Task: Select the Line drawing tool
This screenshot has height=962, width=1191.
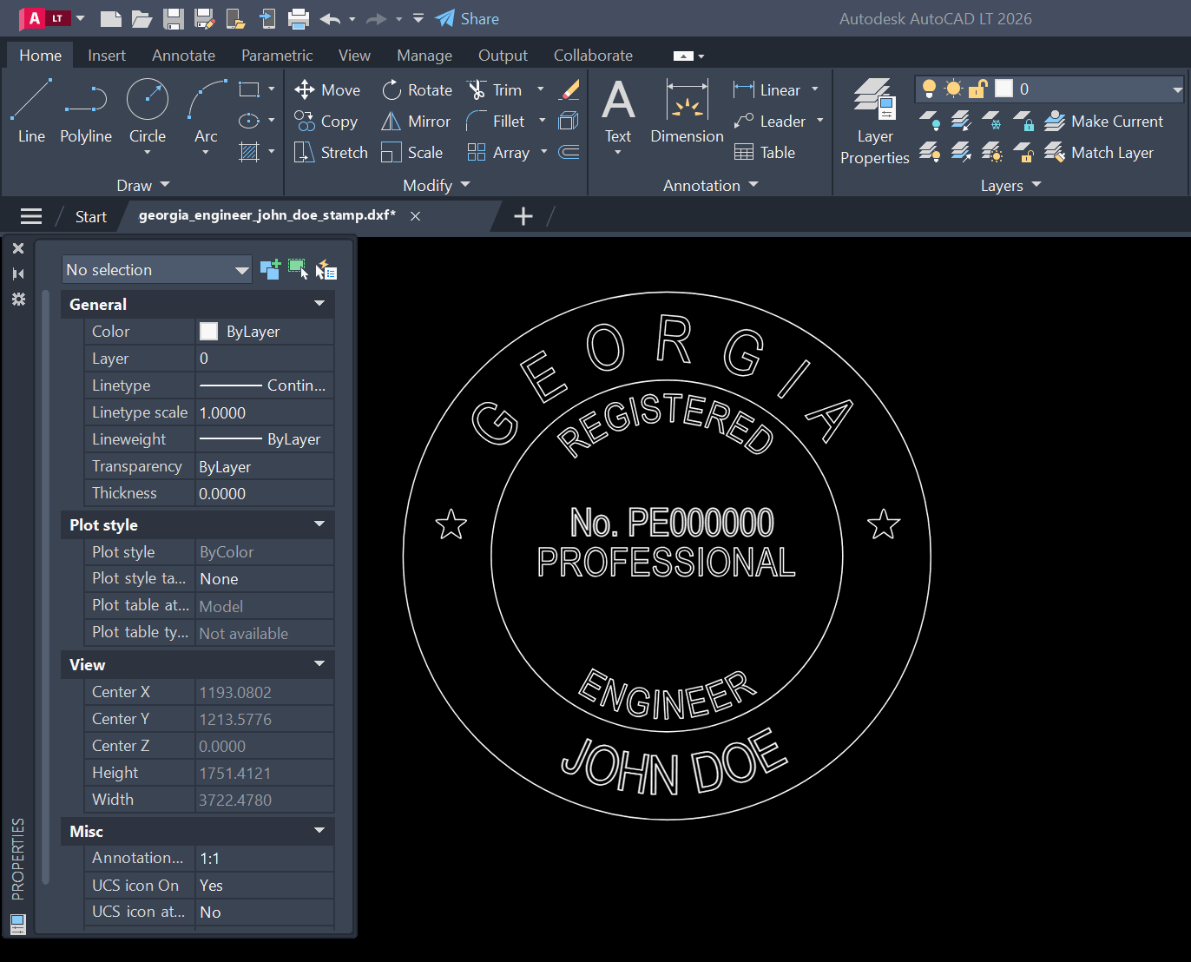Action: point(31,111)
